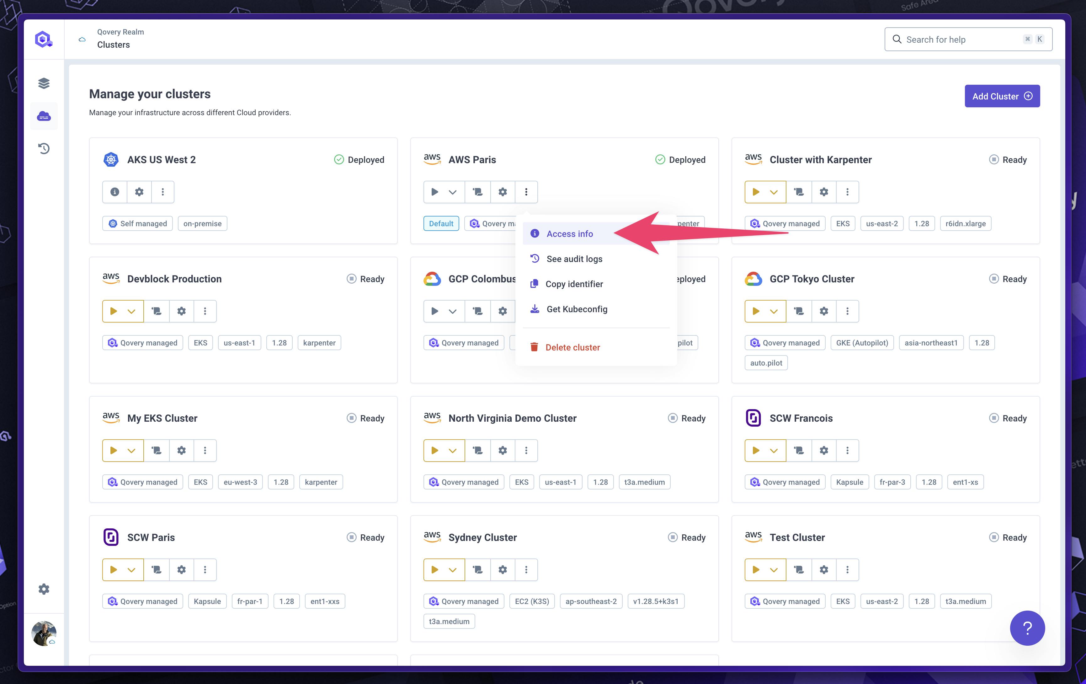This screenshot has height=684, width=1086.
Task: Open logs icon for Devblock Production
Action: (157, 311)
